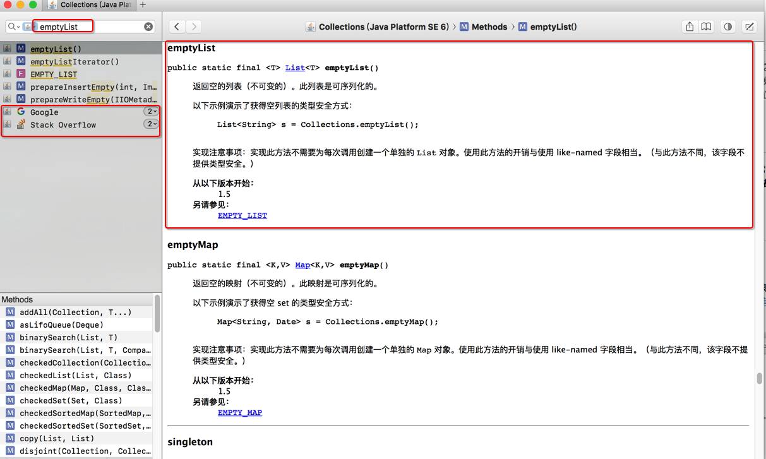This screenshot has width=766, height=459.
Task: Click the F field icon of EMPTY_LIST
Action: (21, 74)
